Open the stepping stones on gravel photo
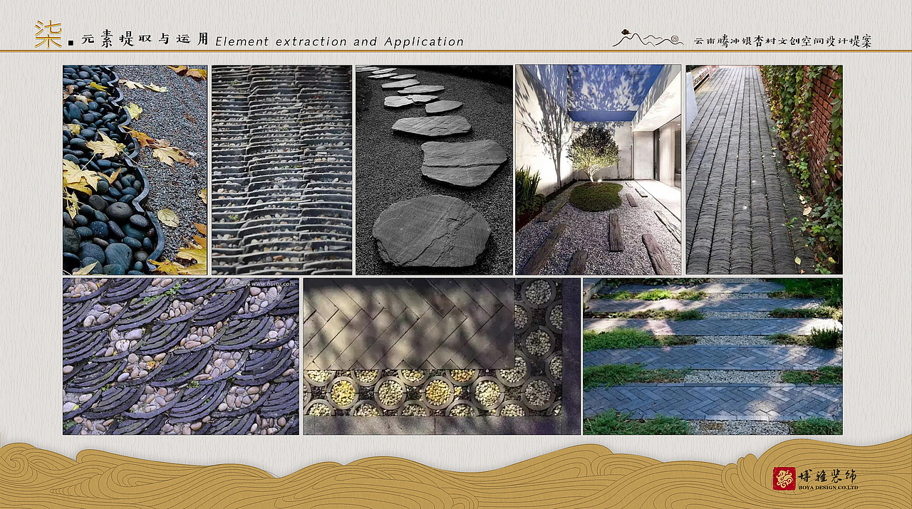Viewport: 912px width, 509px height. (434, 170)
